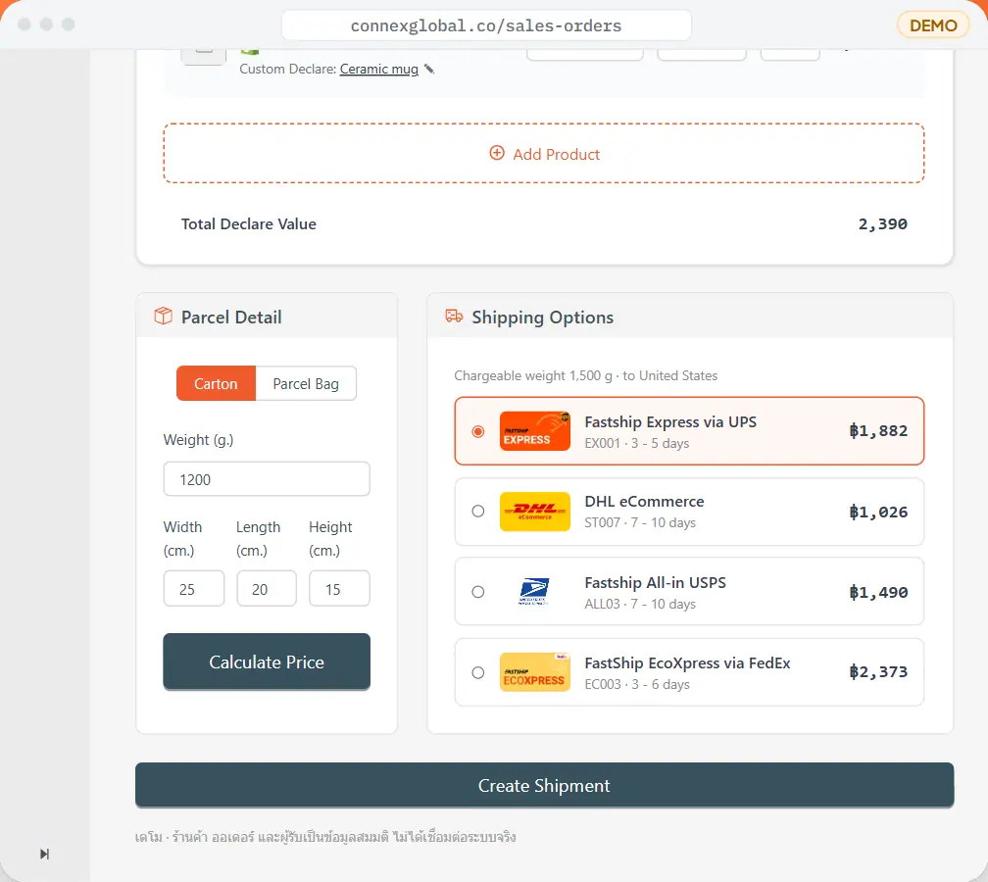The image size is (988, 882).
Task: Switch to the Parcel Bag tab
Action: click(306, 383)
